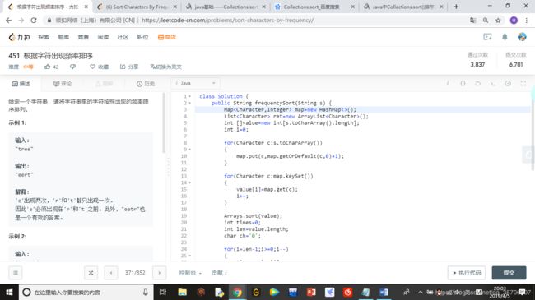The width and height of the screenshot is (535, 300).
Task: Click the LeetCode logo in the header
Action: [x=19, y=37]
